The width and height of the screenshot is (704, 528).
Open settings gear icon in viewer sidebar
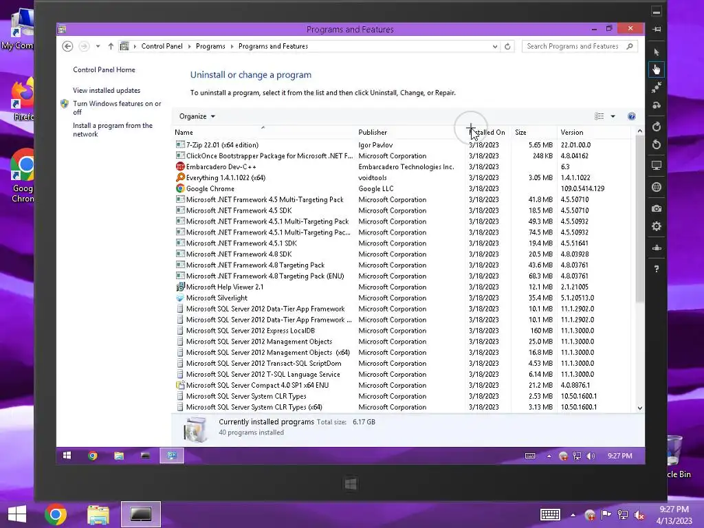657,226
